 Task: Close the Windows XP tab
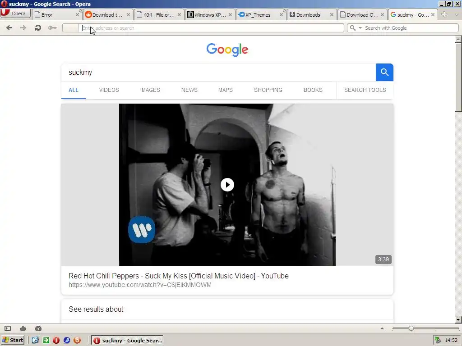tap(230, 15)
